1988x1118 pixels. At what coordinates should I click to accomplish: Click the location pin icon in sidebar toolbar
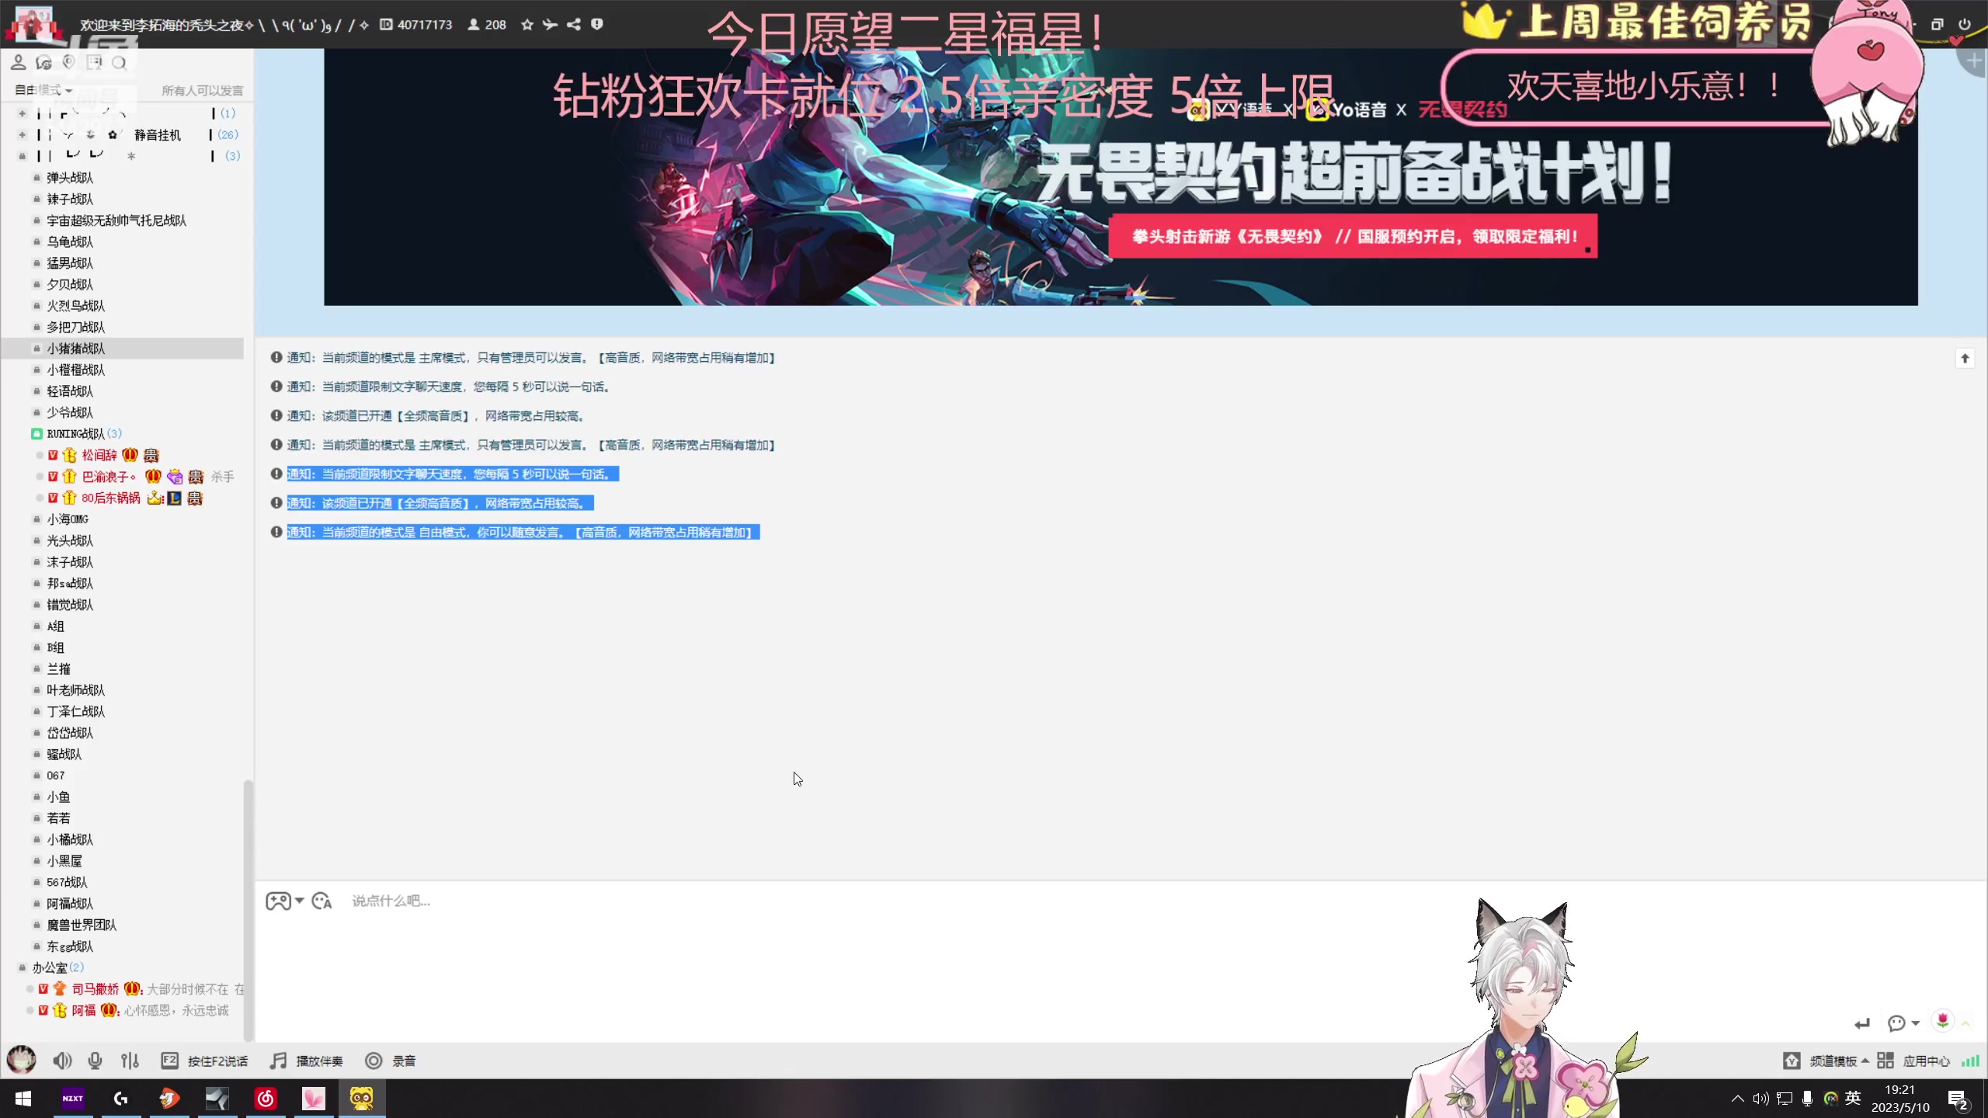[68, 62]
